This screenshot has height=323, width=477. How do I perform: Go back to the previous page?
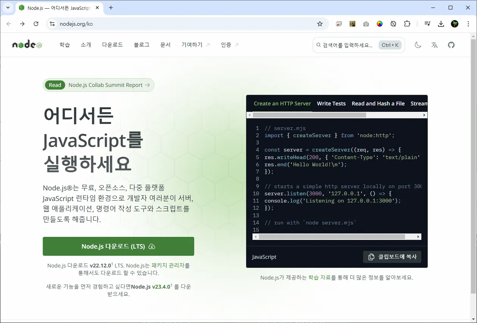click(9, 24)
